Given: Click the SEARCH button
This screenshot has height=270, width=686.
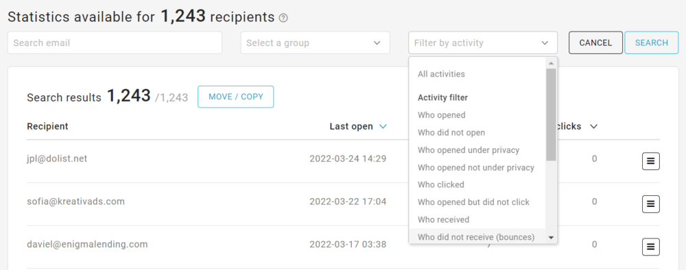Looking at the screenshot, I should 652,42.
